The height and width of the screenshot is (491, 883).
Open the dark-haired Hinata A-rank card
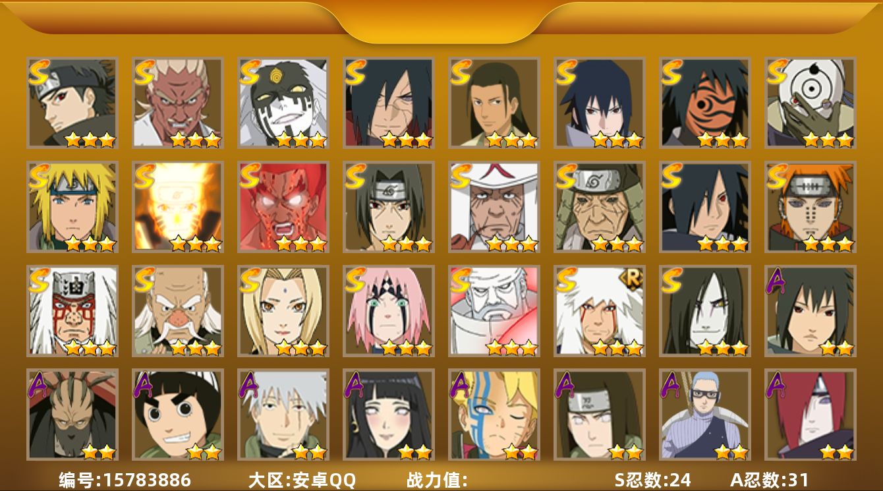tap(389, 415)
